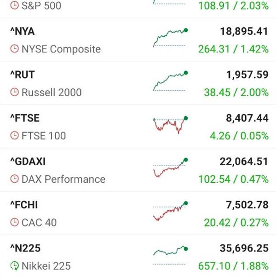Viewport: 276px width, 276px height.
Task: Open the ^FTSE sparkline chart
Action: pos(171,125)
